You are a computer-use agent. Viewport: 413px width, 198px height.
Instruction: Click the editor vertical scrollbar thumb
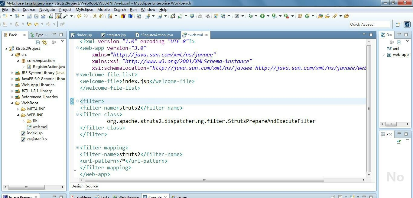tap(369, 109)
